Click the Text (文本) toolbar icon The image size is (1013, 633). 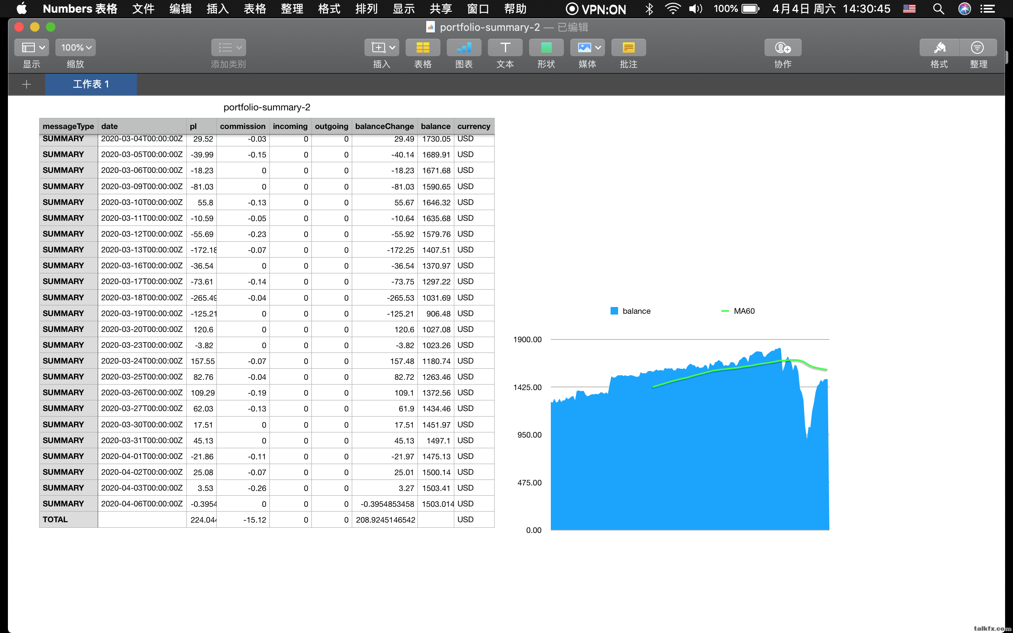[505, 47]
